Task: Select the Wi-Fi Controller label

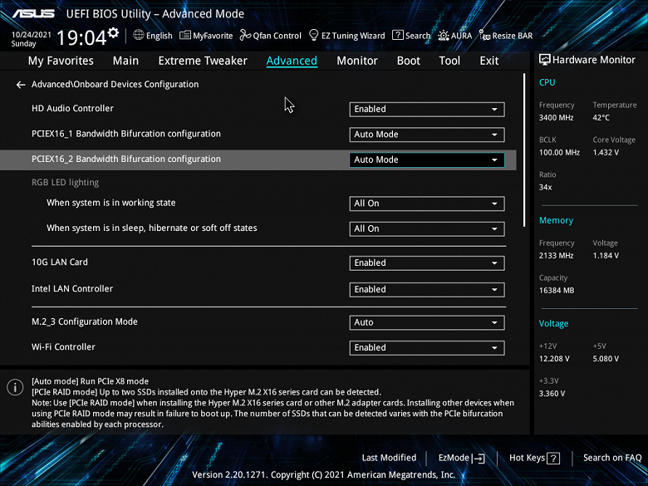Action: [63, 347]
